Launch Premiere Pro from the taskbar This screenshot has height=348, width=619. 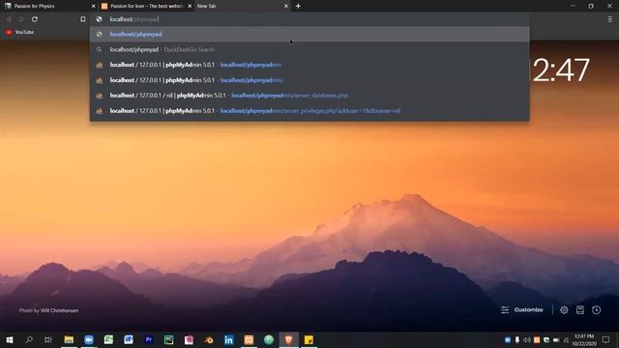click(149, 339)
